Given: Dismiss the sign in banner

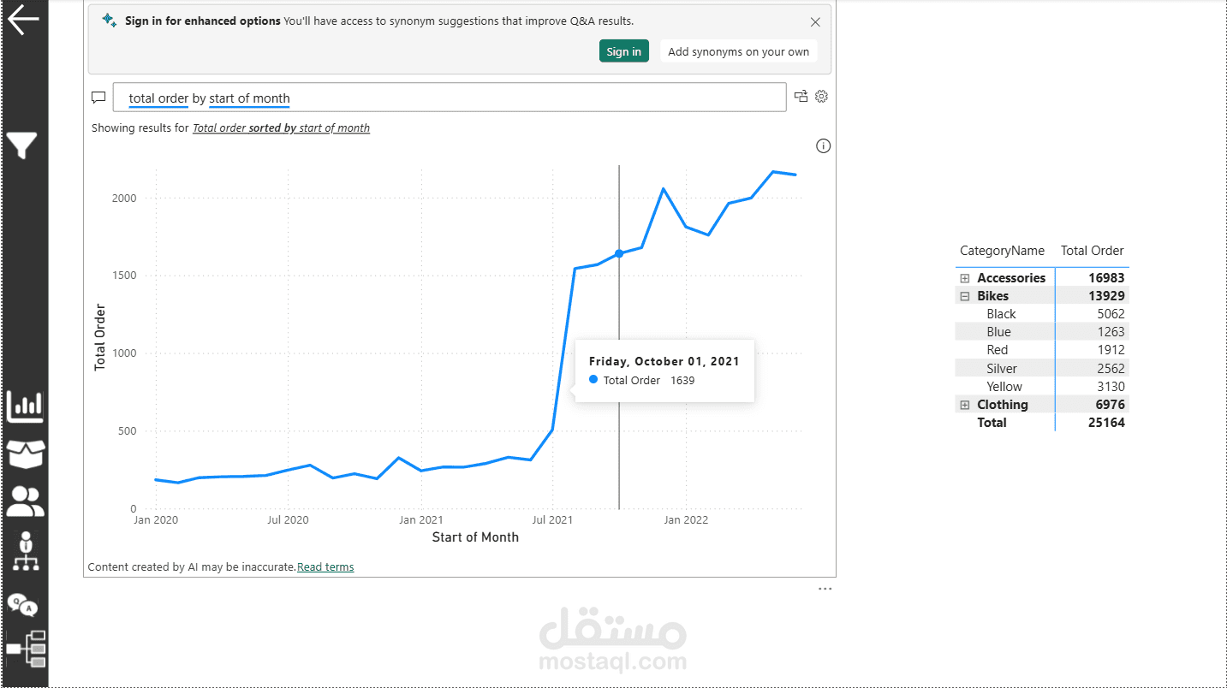Looking at the screenshot, I should tap(815, 22).
